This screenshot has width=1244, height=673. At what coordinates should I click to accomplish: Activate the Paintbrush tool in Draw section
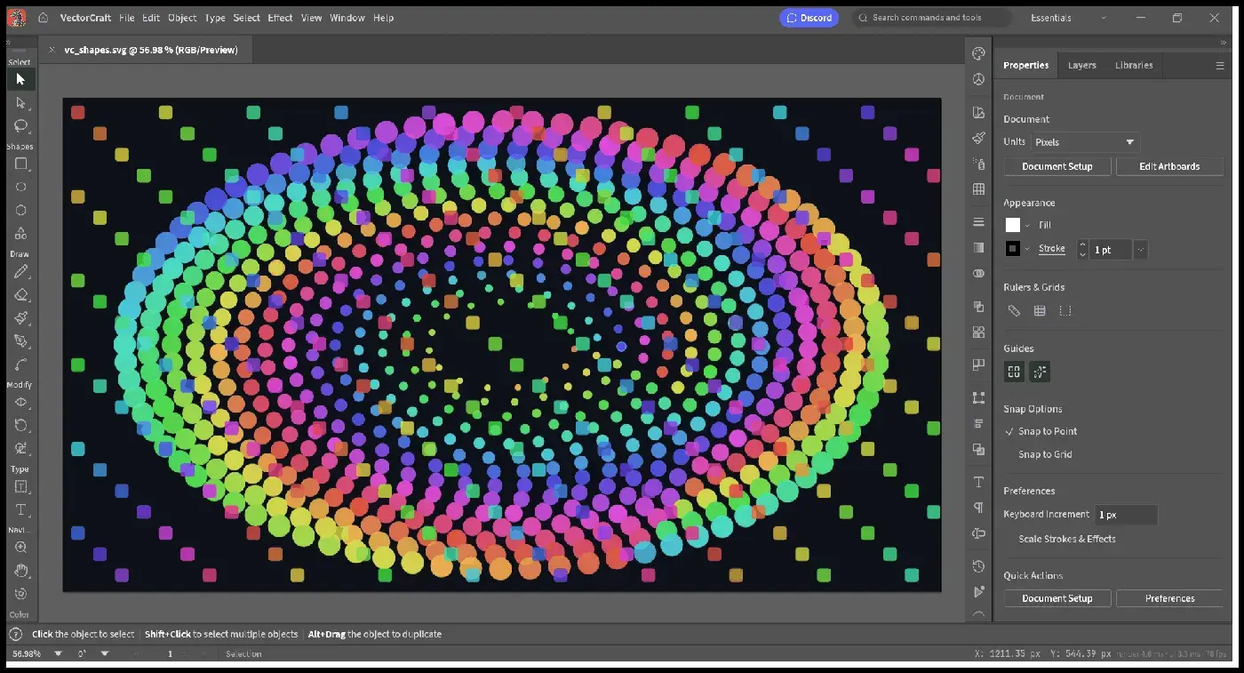20,318
